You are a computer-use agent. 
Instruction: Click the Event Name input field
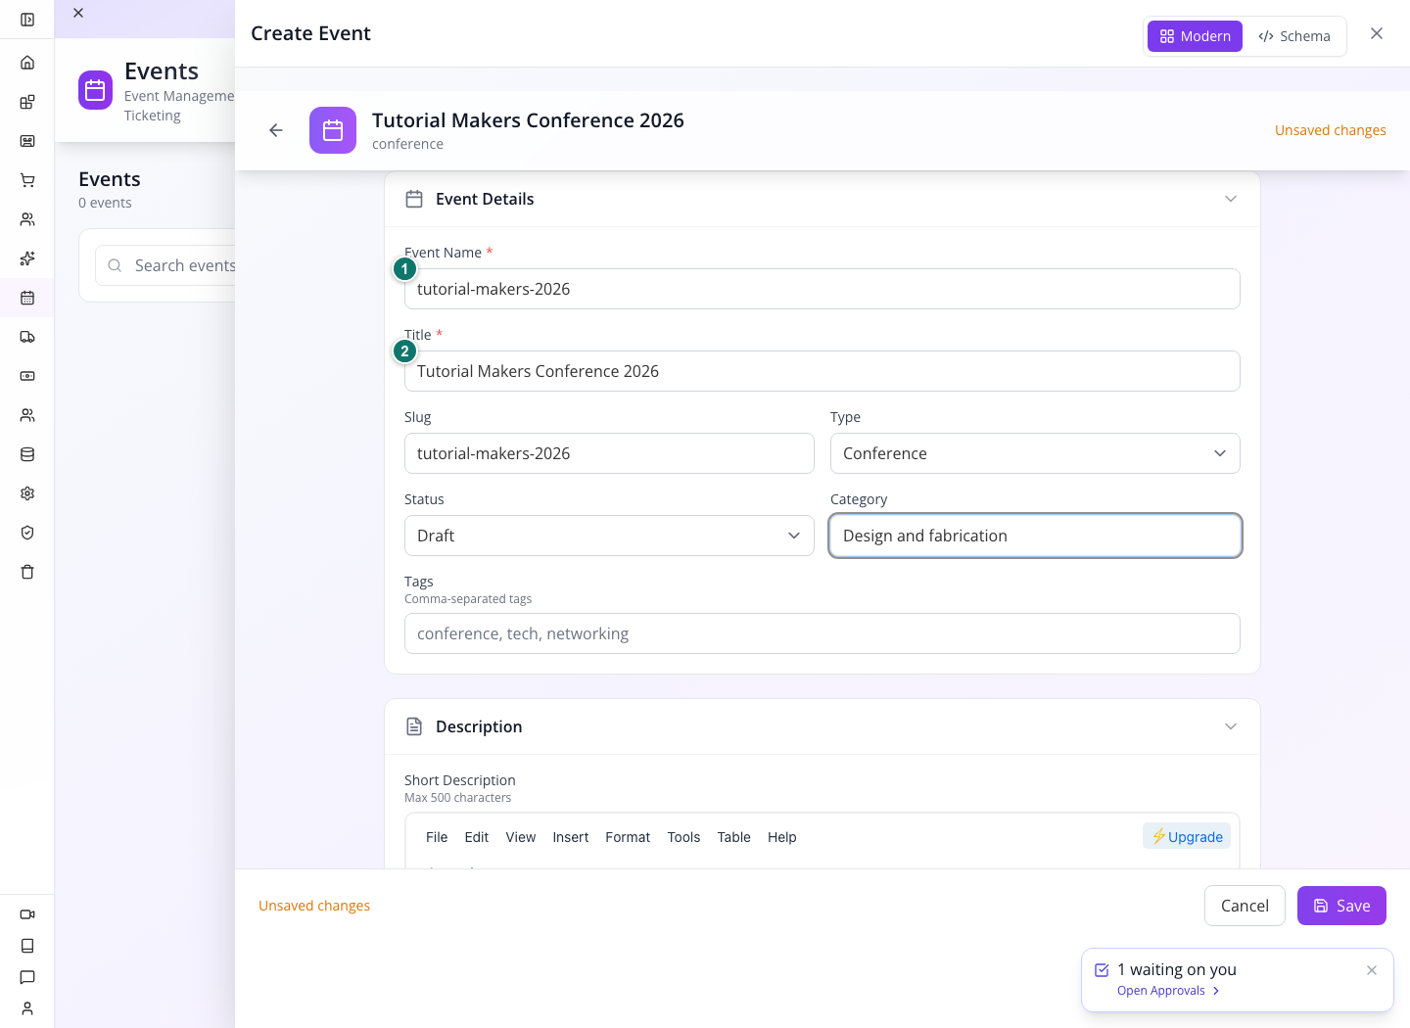pos(822,289)
